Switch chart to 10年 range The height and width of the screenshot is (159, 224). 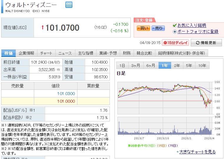[x=202, y=65]
